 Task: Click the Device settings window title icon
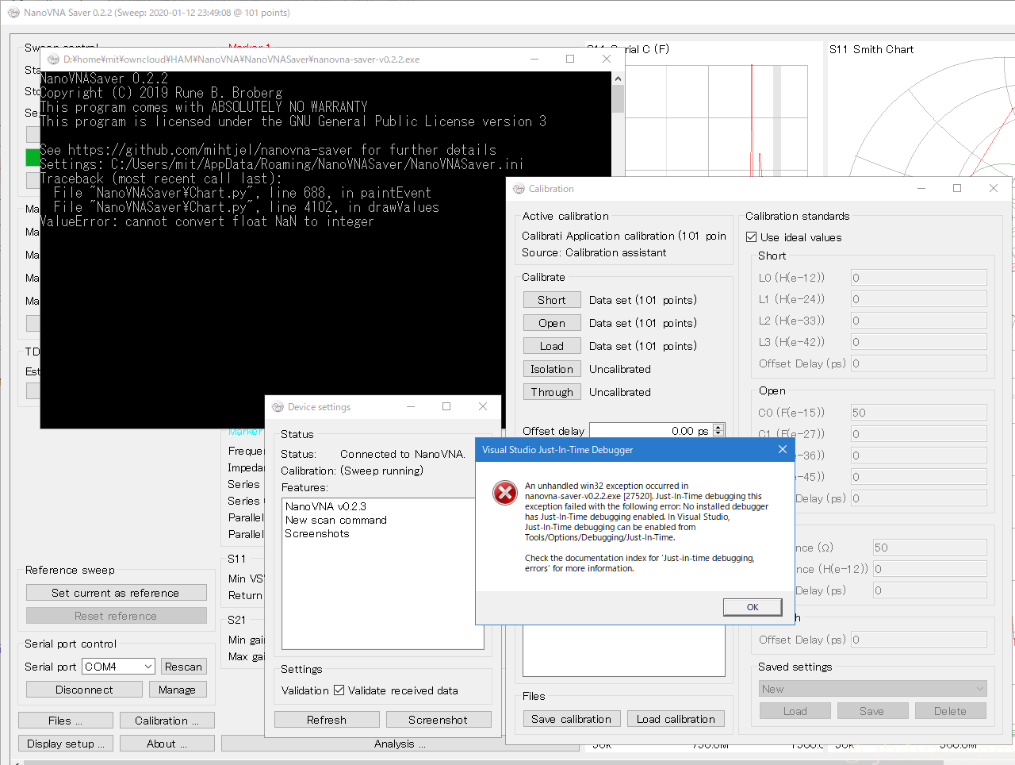coord(278,407)
